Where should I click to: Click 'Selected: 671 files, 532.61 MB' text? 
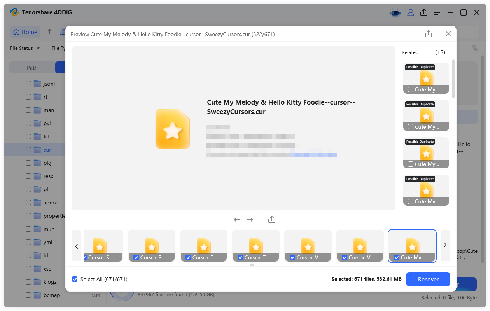pos(367,279)
